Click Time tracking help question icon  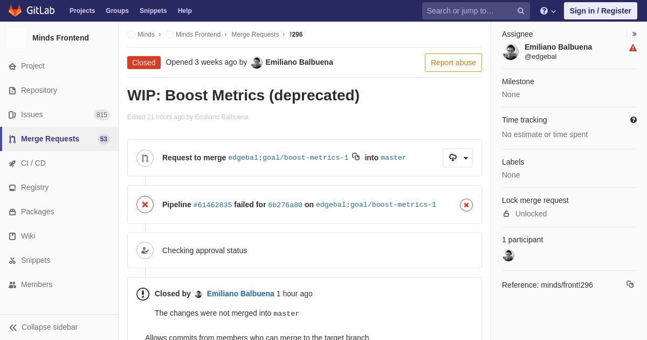coord(634,120)
